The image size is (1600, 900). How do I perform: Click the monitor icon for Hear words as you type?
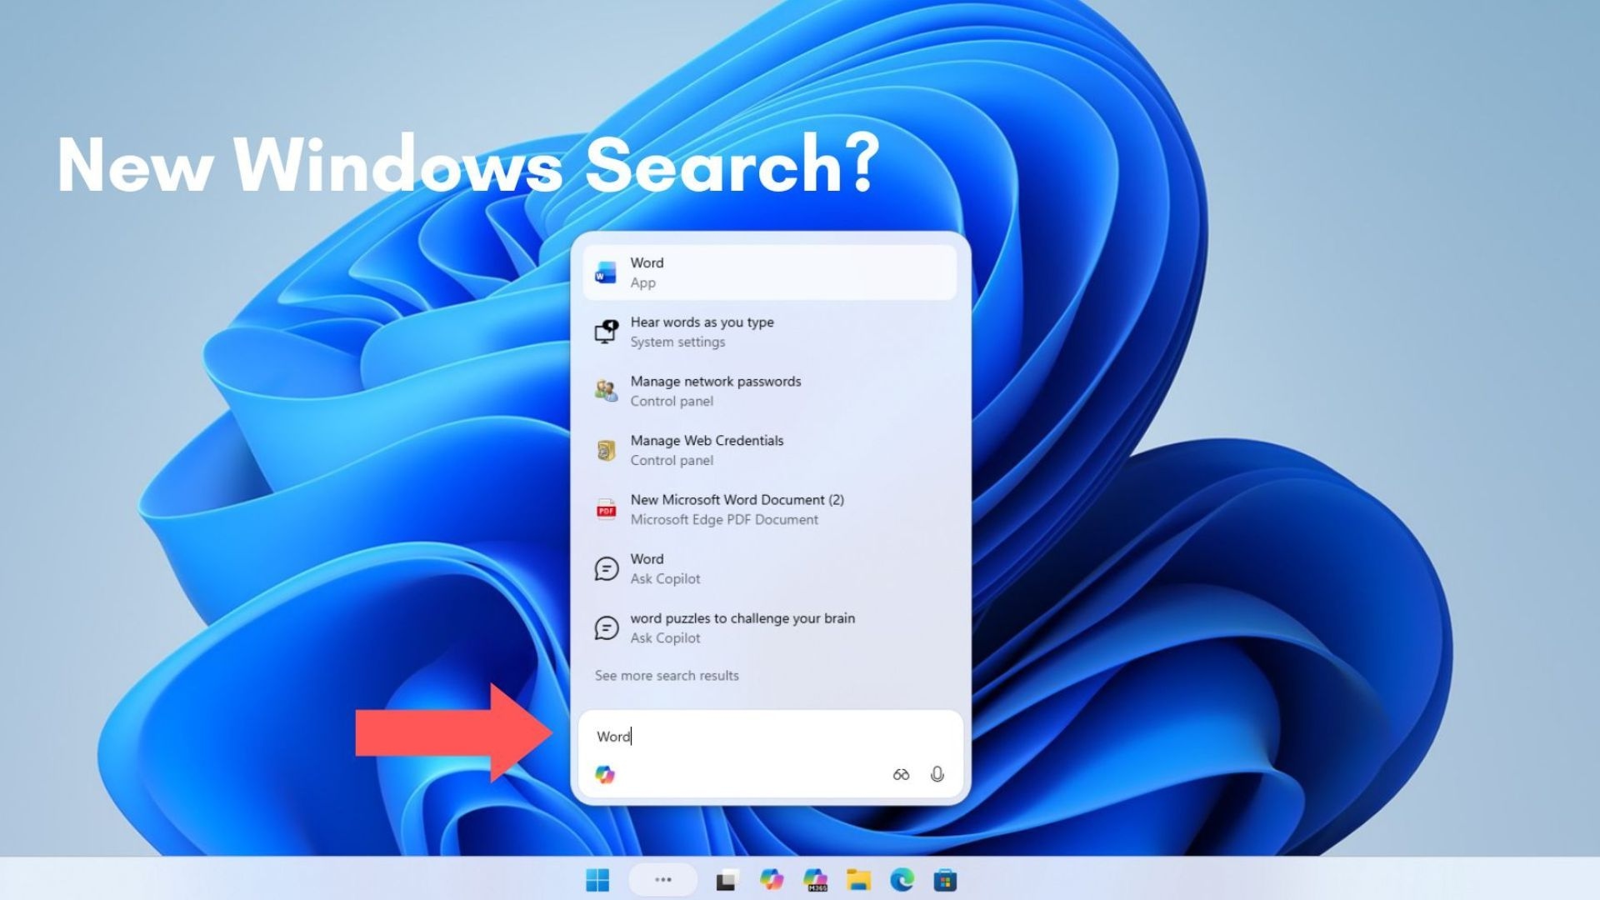click(605, 332)
